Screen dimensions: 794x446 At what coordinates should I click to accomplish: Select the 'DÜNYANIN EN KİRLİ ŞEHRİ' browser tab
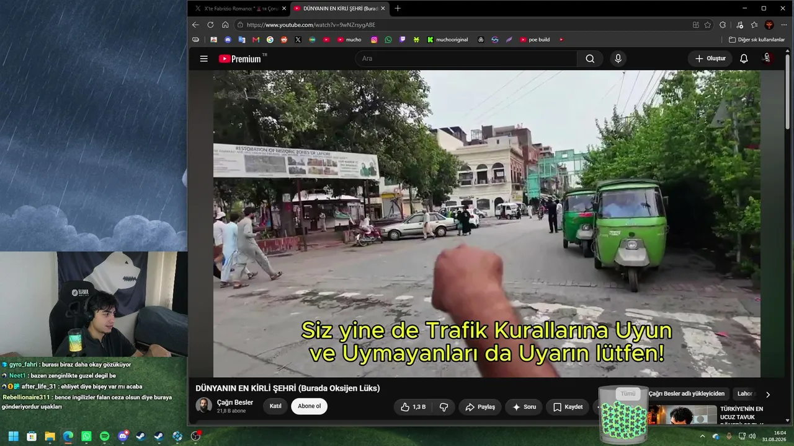(x=339, y=9)
